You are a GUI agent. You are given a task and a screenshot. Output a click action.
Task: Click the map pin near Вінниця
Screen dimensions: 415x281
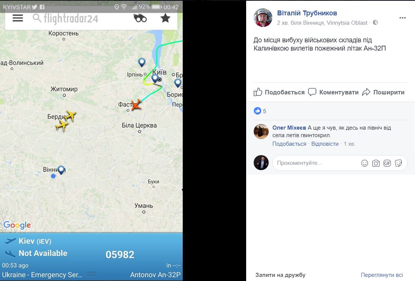(62, 170)
